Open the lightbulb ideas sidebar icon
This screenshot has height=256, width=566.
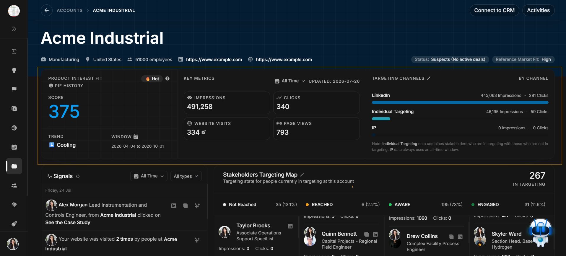point(14,70)
